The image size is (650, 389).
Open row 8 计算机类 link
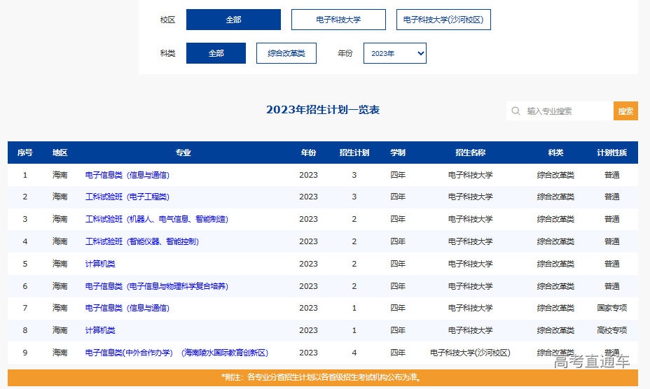(100, 330)
